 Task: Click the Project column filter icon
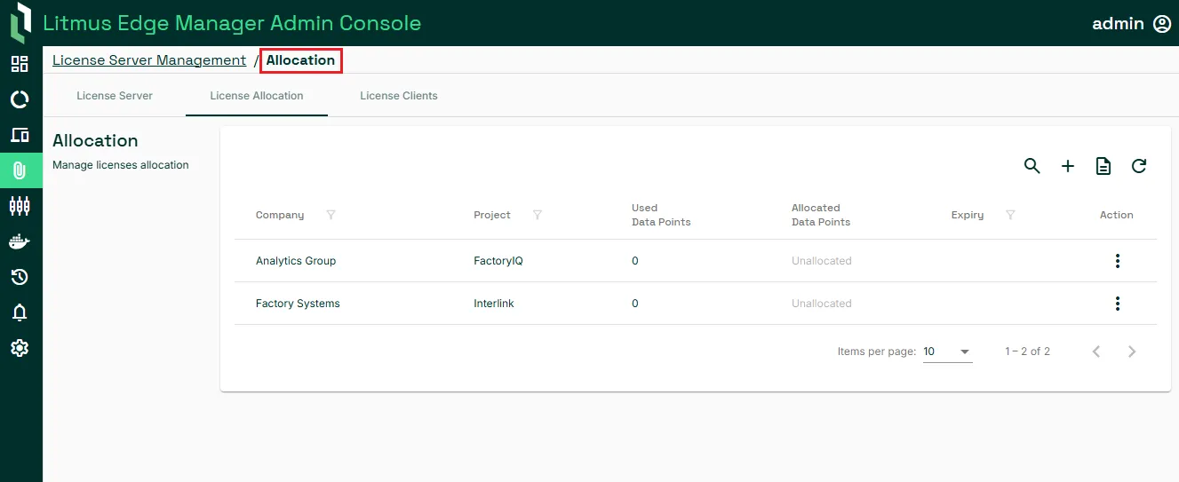tap(538, 215)
